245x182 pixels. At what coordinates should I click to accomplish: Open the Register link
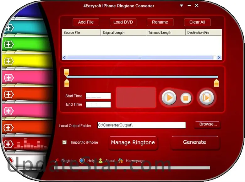pyautogui.click(x=68, y=161)
